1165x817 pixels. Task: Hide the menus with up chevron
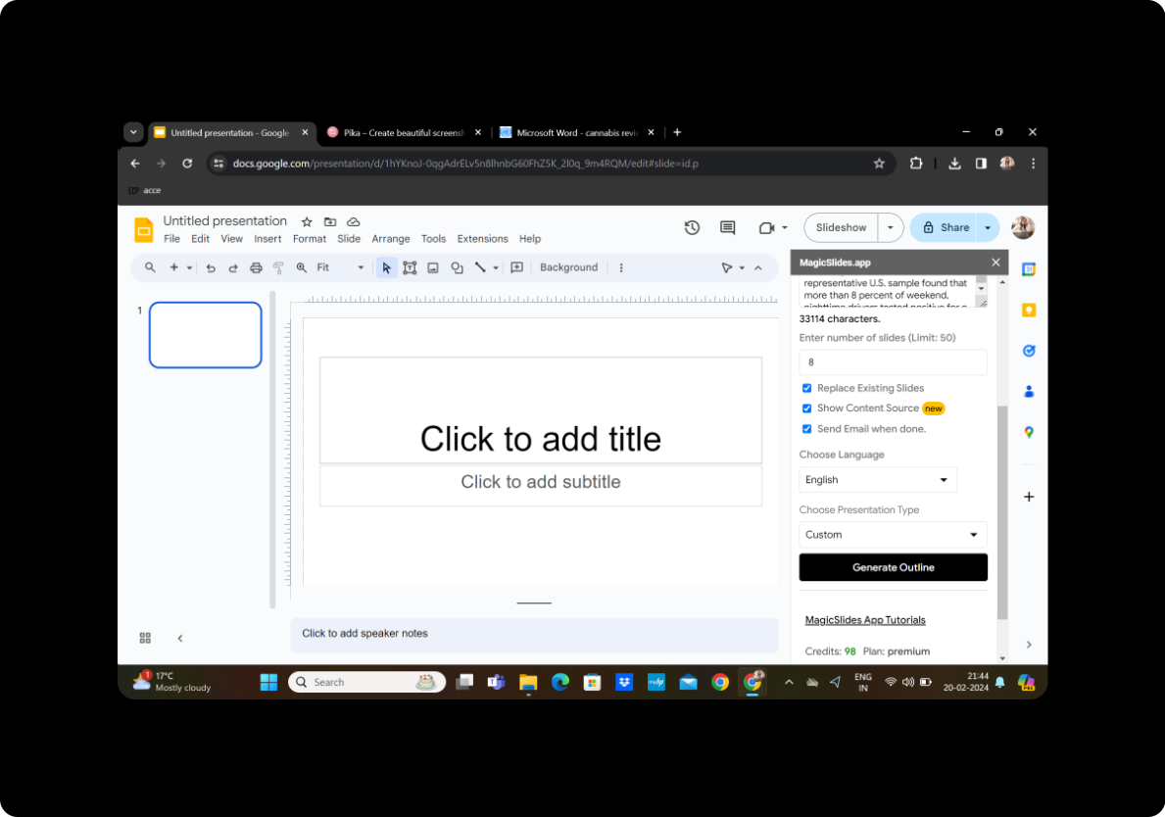point(757,267)
